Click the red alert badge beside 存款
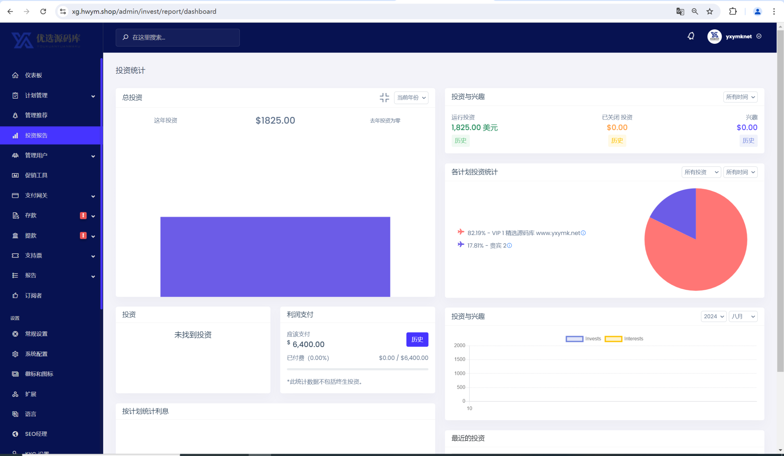This screenshot has height=456, width=784. pyautogui.click(x=83, y=215)
